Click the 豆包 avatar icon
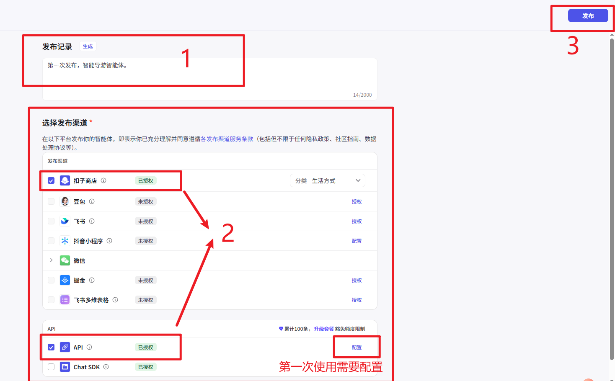 point(65,201)
